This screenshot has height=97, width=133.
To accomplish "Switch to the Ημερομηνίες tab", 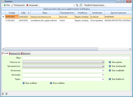I will point(15,54).
